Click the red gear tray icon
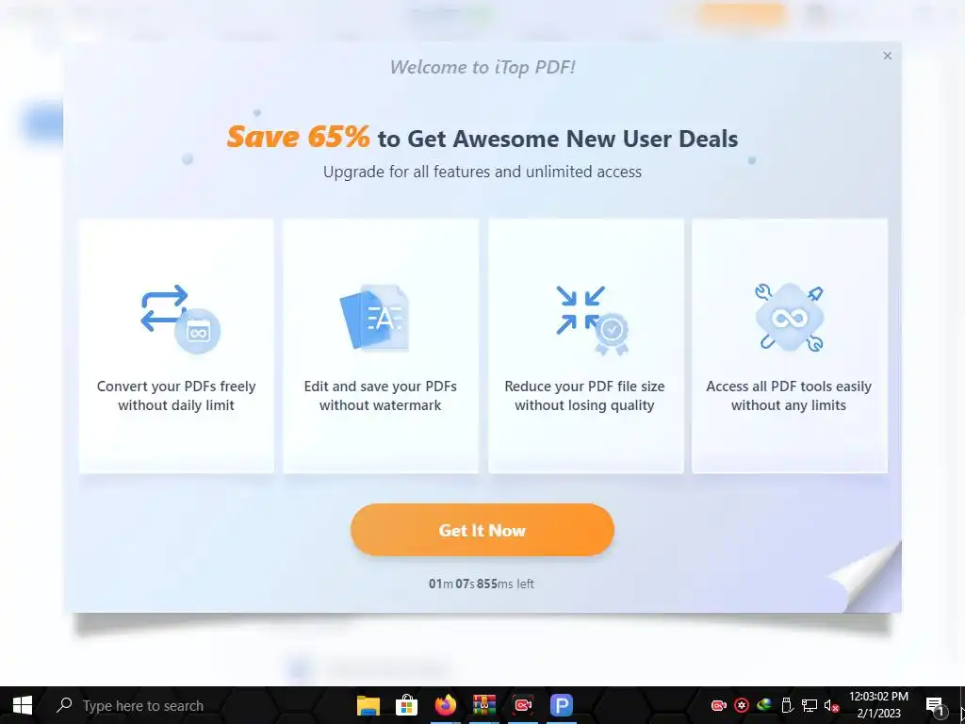Screen dimensions: 965x724 click(742, 705)
